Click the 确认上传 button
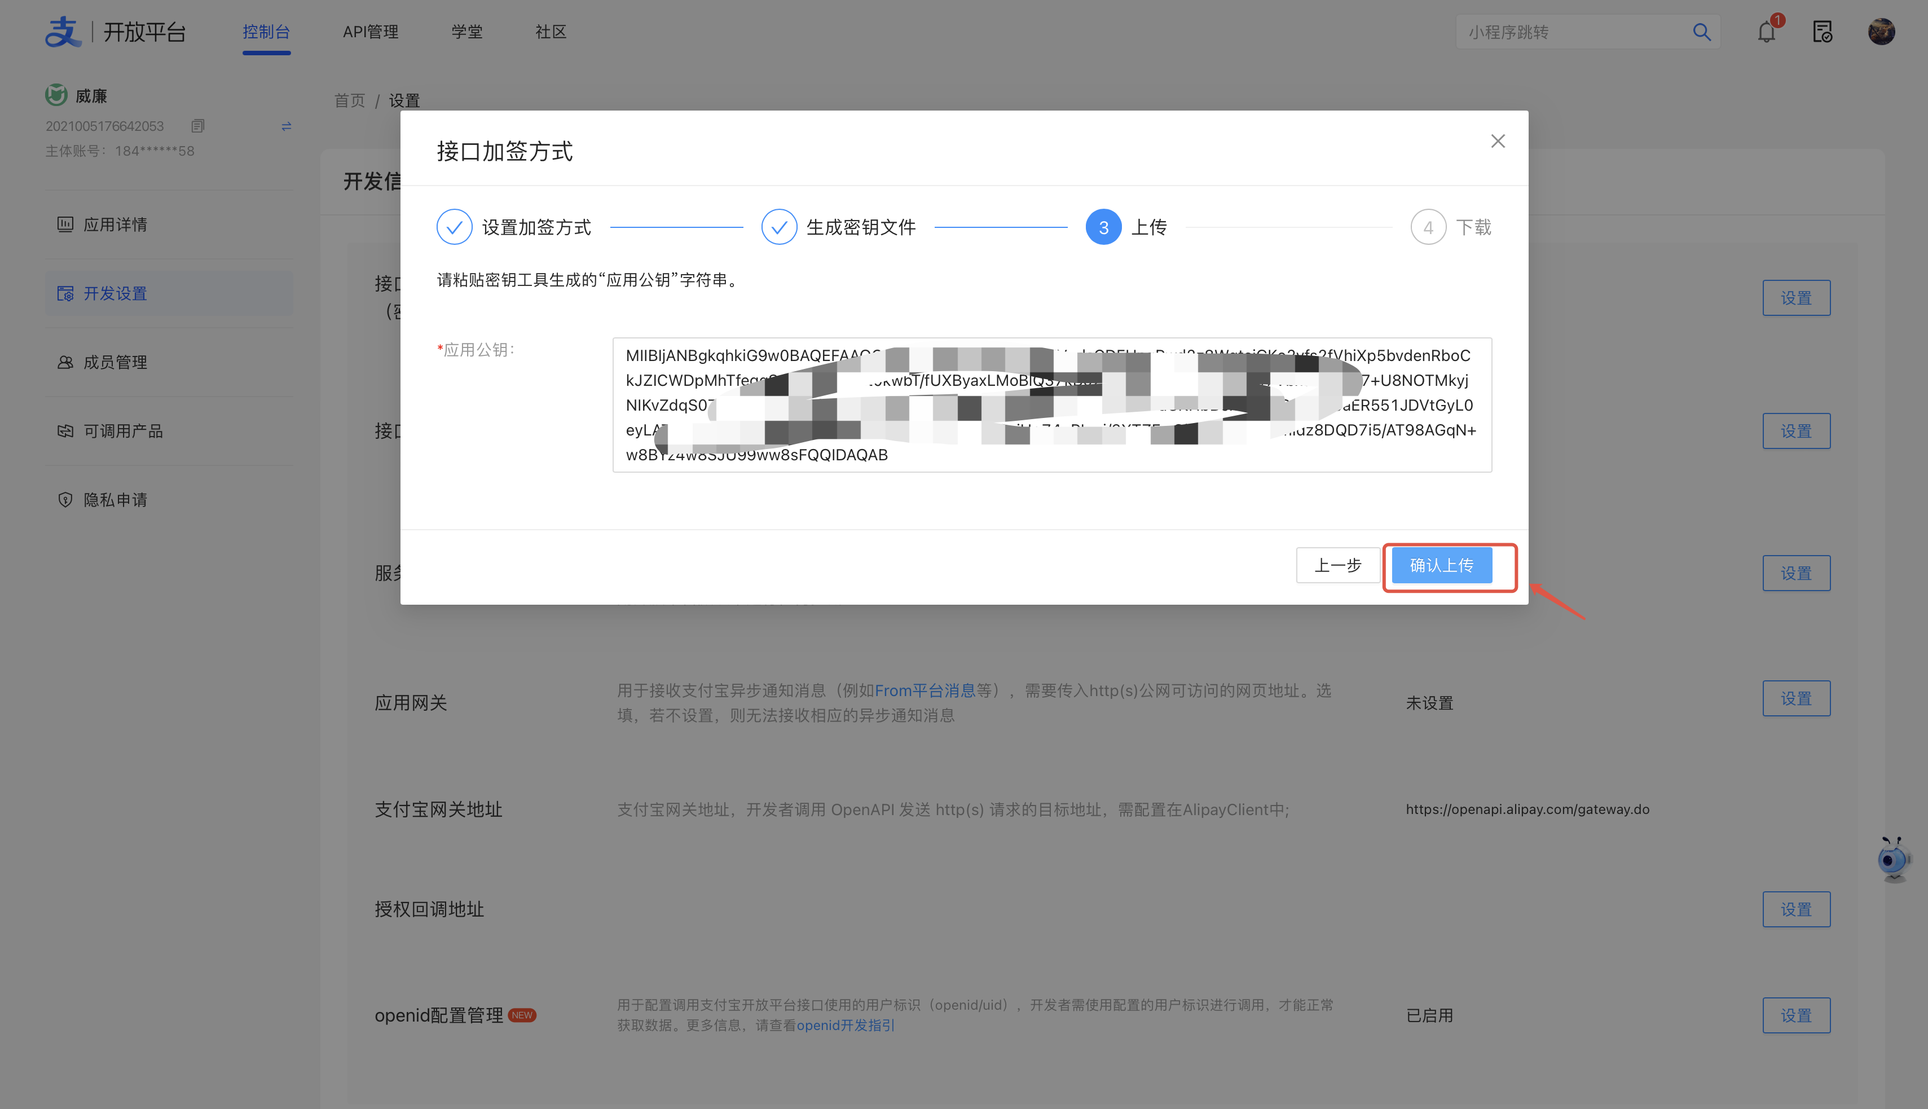The image size is (1928, 1109). 1441,565
